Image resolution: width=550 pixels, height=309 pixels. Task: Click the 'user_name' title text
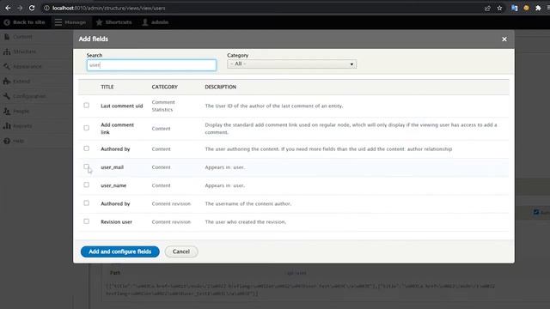[x=113, y=185]
